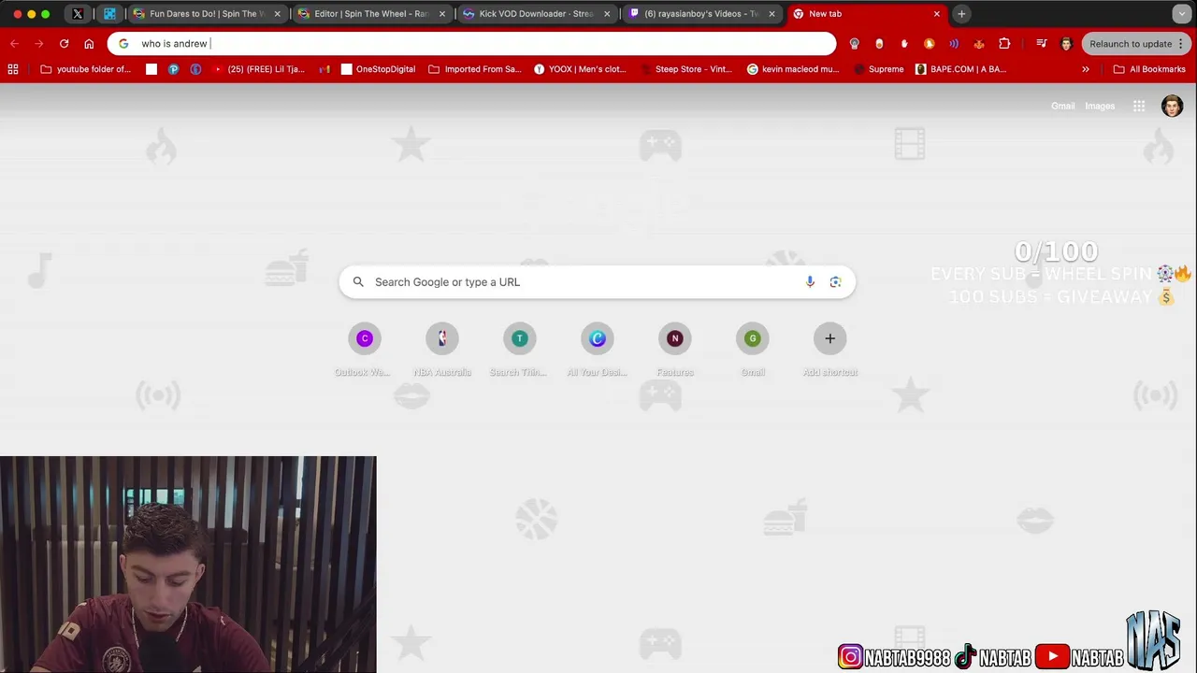
Task: Open media controls music note icon
Action: coord(1041,44)
